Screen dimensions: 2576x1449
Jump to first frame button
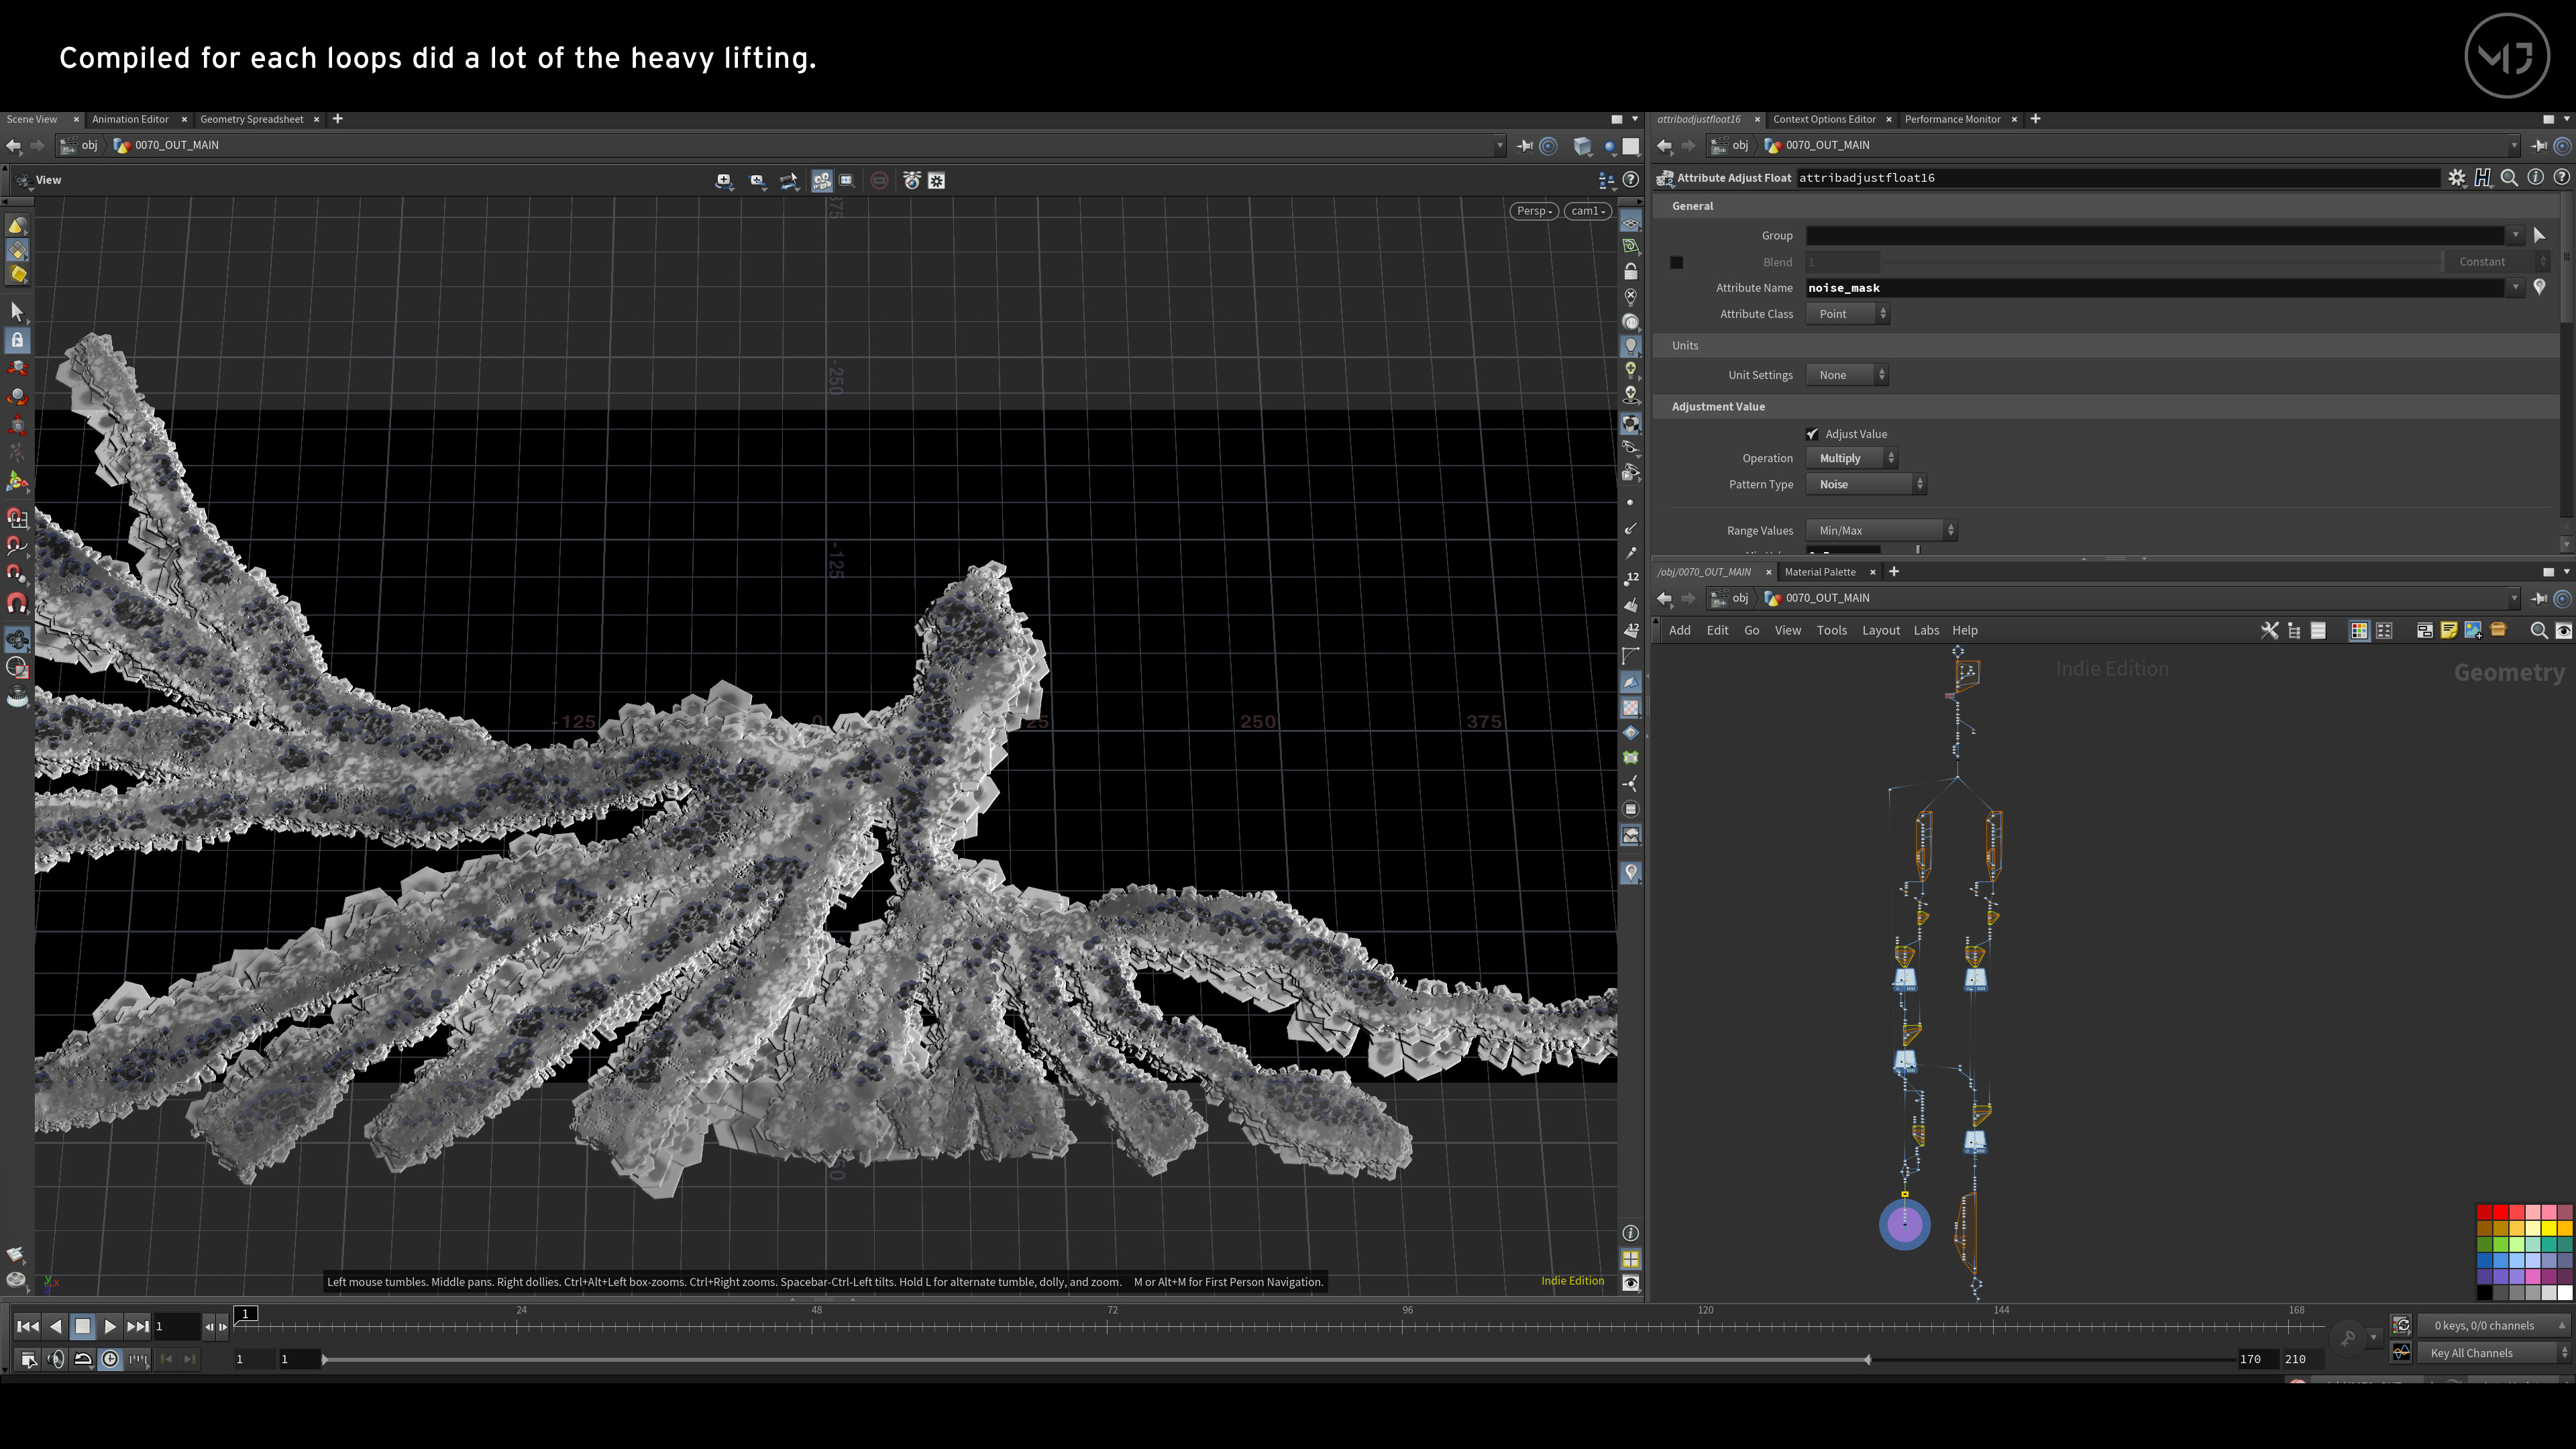point(28,1326)
